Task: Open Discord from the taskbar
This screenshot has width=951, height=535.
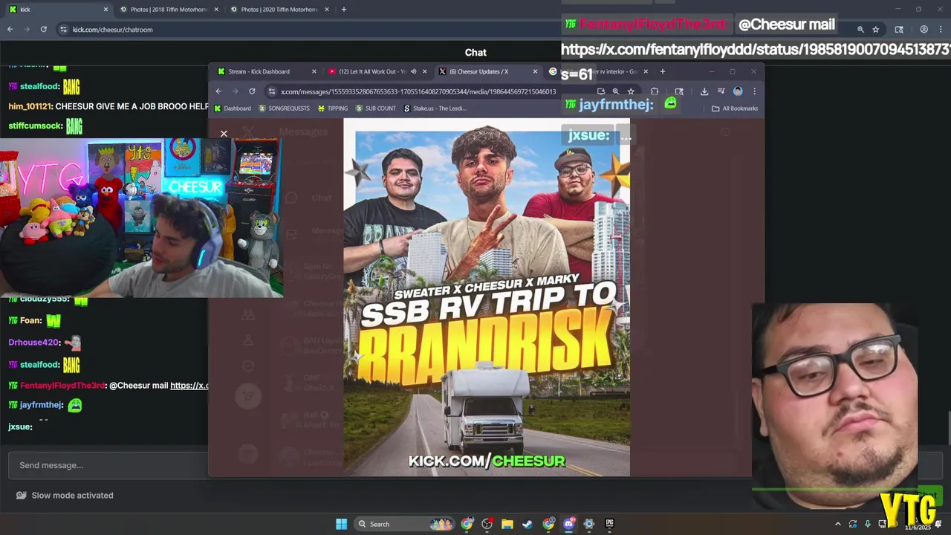Action: 569,524
